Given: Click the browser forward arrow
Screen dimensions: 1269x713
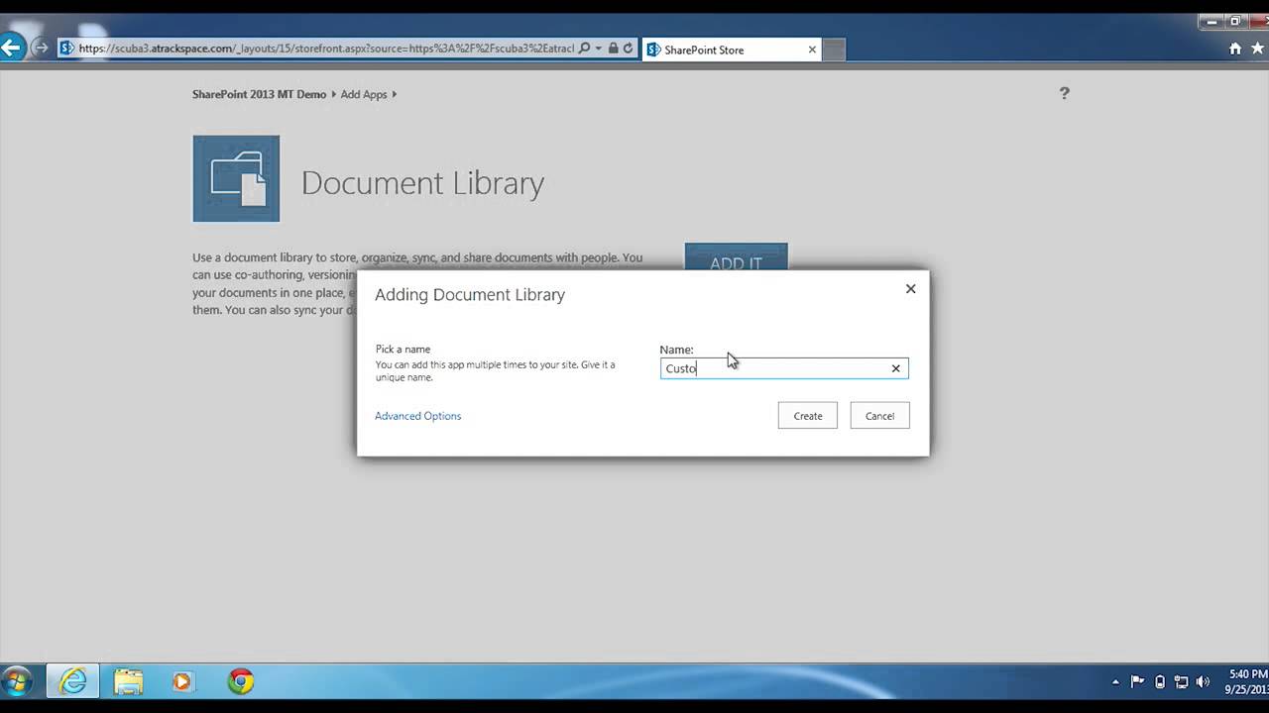Looking at the screenshot, I should (41, 48).
